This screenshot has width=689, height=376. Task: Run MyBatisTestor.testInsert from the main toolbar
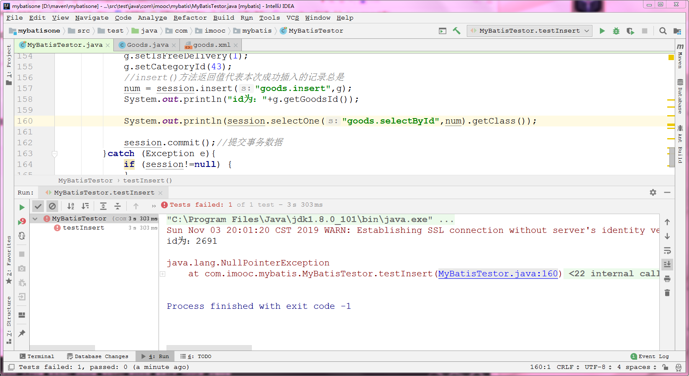[x=602, y=31]
